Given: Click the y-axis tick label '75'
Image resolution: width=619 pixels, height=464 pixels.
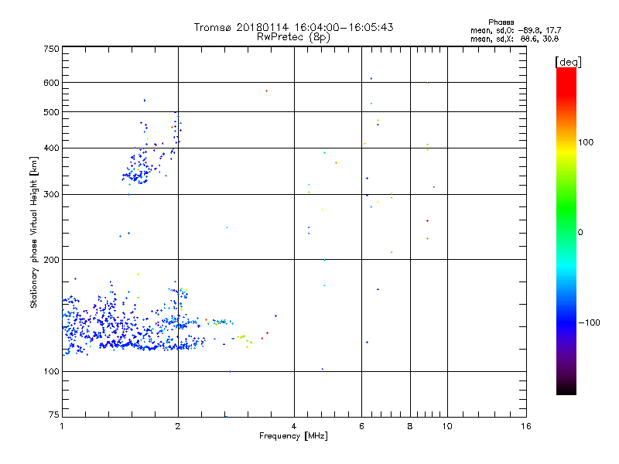Looking at the screenshot, I should pyautogui.click(x=54, y=415).
